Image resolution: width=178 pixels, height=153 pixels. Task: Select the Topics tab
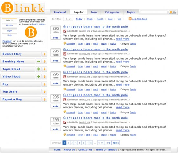(x=131, y=12)
